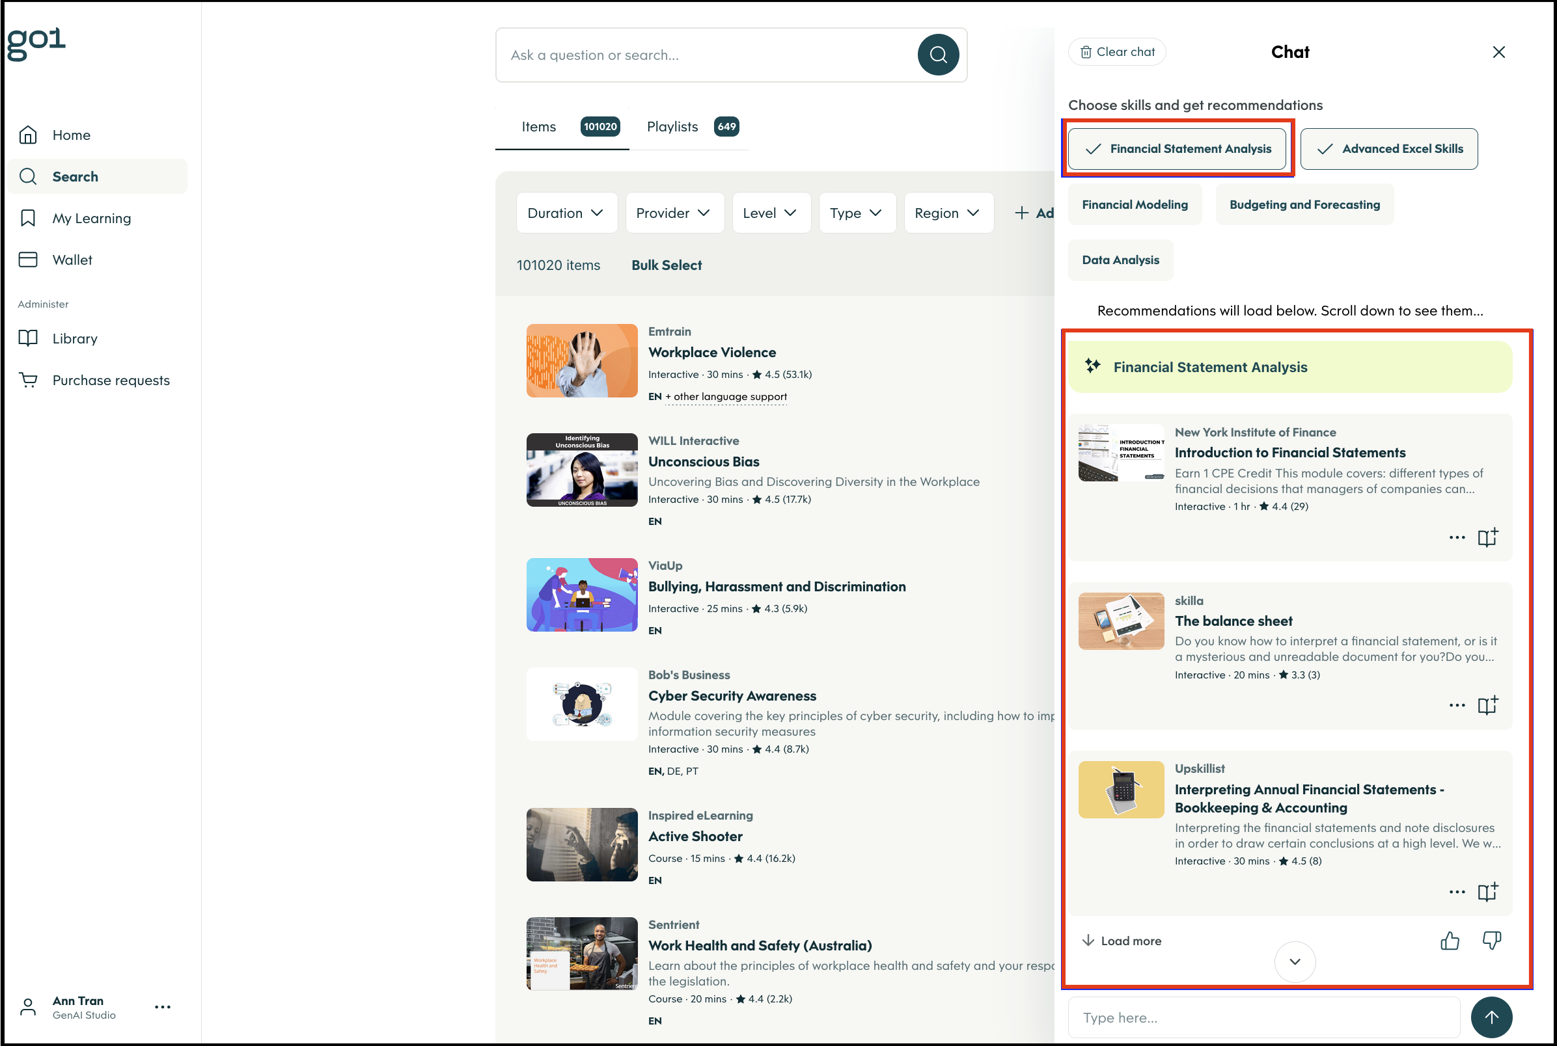Viewport: 1557px width, 1046px height.
Task: Open more options for Interpreting Annual Financial Statements
Action: coord(1457,892)
